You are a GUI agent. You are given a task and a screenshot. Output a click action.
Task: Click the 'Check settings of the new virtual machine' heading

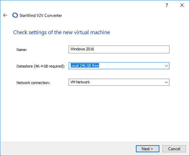62,32
